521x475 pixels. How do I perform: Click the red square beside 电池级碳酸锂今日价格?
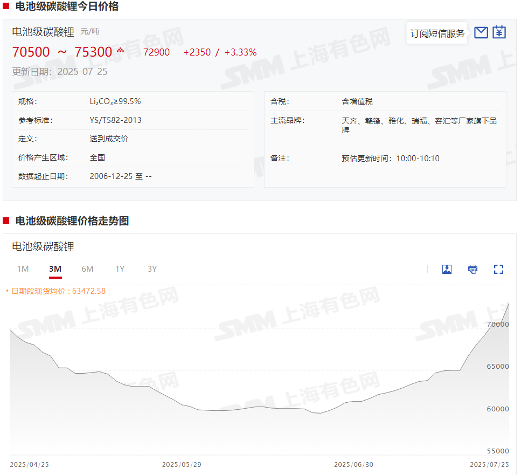6,7
